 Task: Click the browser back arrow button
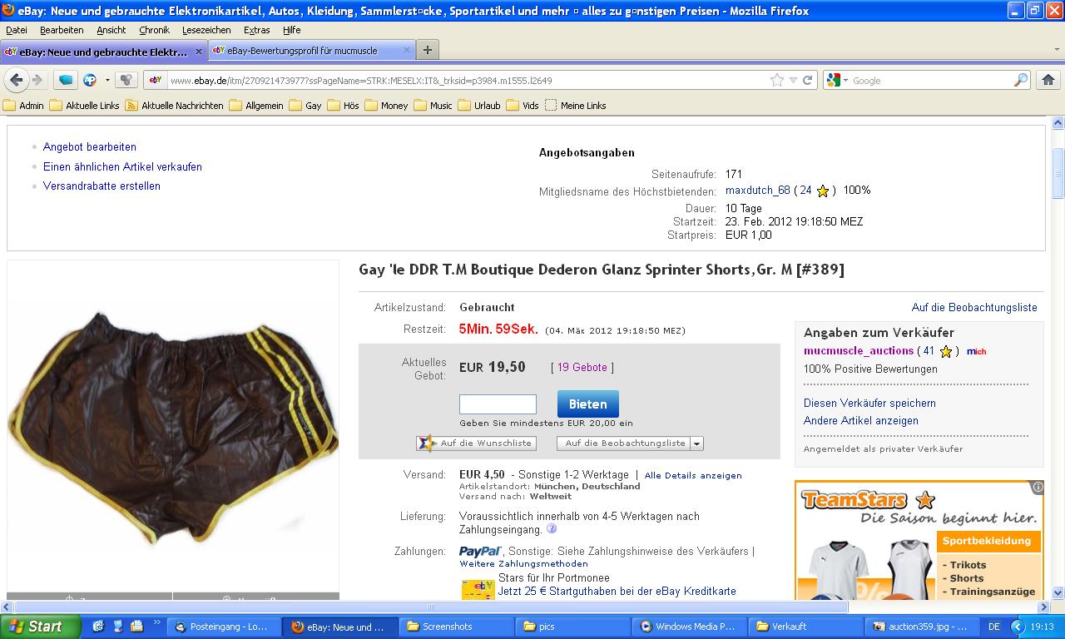pyautogui.click(x=16, y=80)
